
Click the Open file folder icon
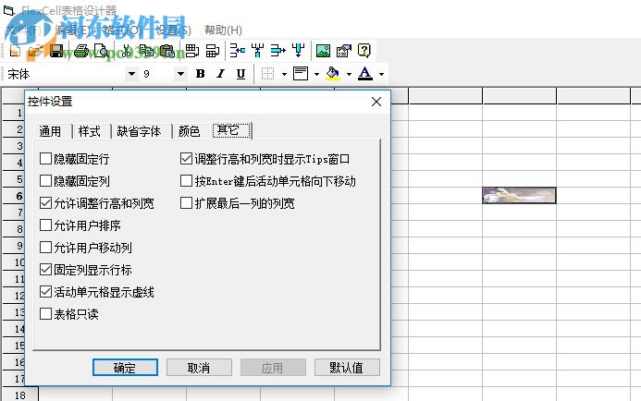pos(35,51)
